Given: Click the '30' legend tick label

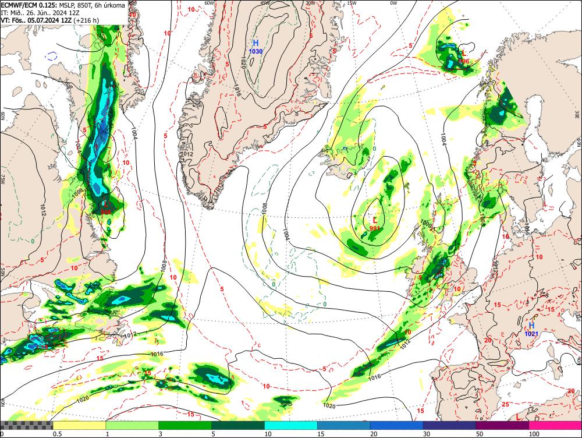Looking at the screenshot, I should click(427, 434).
